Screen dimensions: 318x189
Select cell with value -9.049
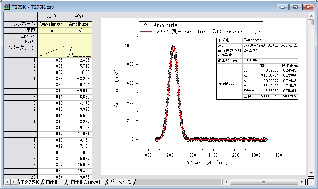click(79, 91)
